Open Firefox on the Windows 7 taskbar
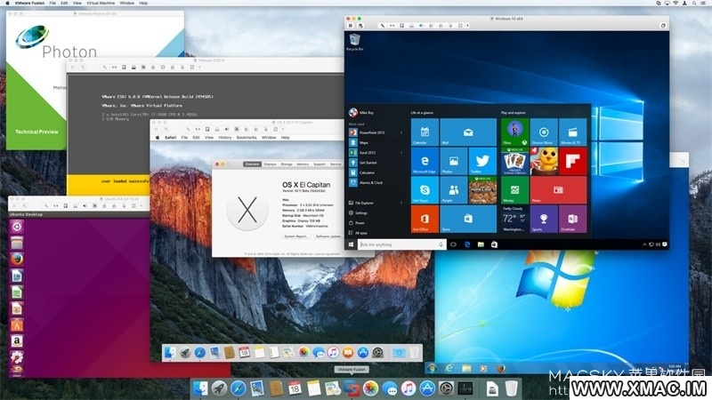 pyautogui.click(x=501, y=368)
